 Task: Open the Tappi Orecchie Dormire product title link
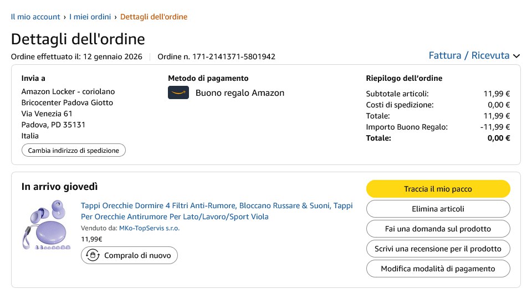(x=217, y=211)
